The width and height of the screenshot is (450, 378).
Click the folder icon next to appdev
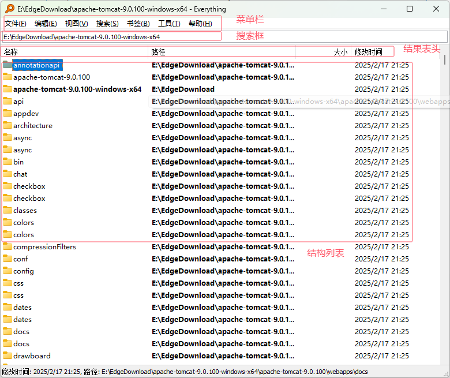(7, 114)
